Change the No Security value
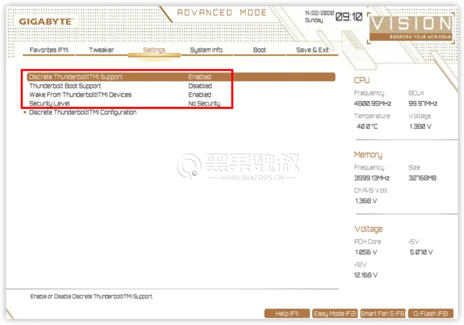This screenshot has height=325, width=464. click(x=204, y=103)
